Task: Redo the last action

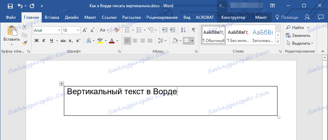Action: point(32,6)
